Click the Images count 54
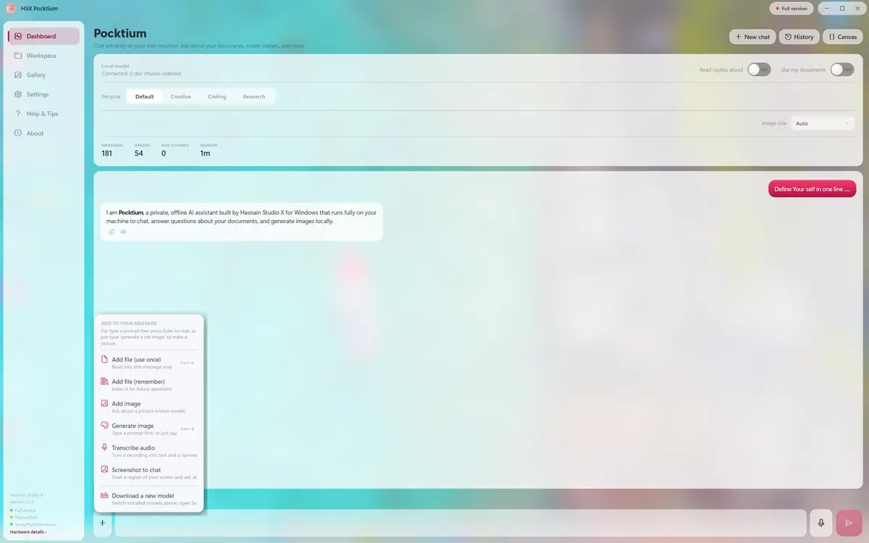 (138, 153)
